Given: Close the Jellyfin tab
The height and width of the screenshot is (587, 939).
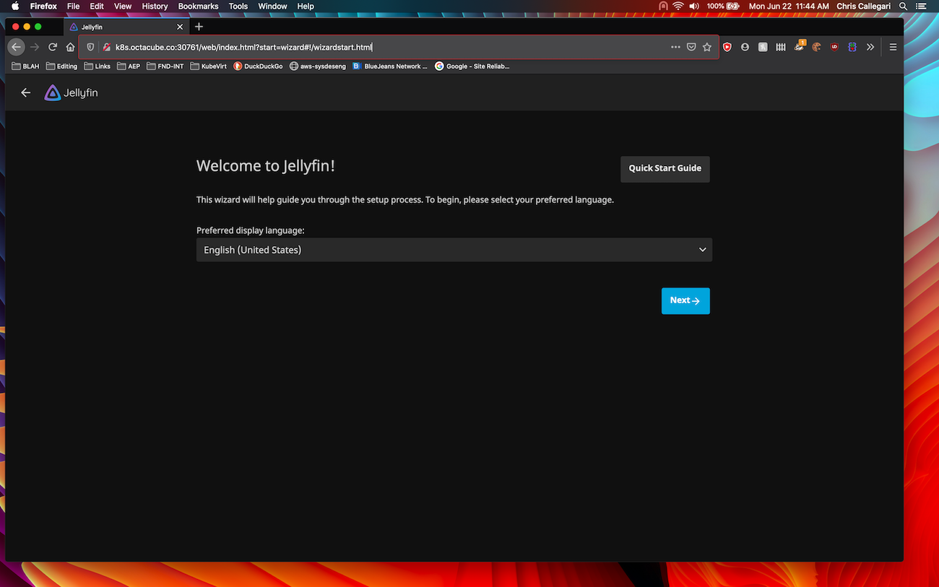Looking at the screenshot, I should click(x=180, y=27).
